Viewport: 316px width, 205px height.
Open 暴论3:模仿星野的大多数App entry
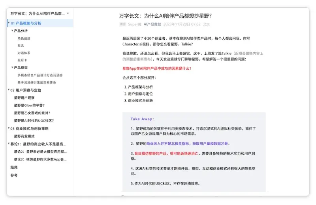pyautogui.click(x=40, y=159)
